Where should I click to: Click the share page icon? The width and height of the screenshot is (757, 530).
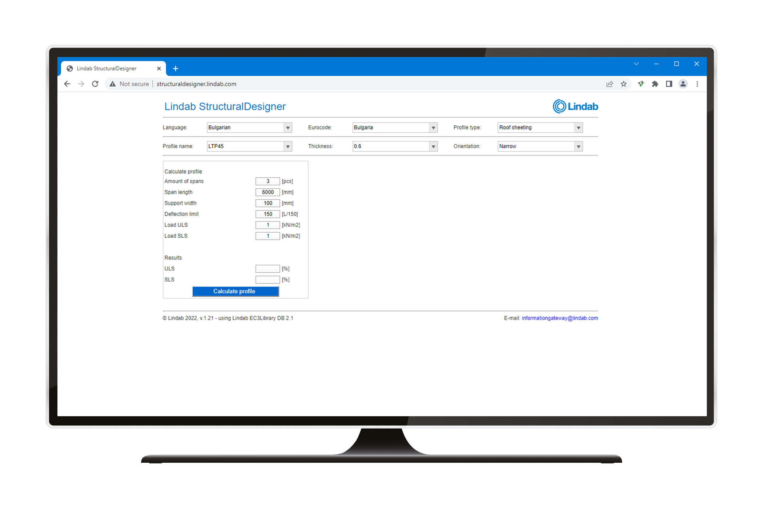[x=609, y=84]
